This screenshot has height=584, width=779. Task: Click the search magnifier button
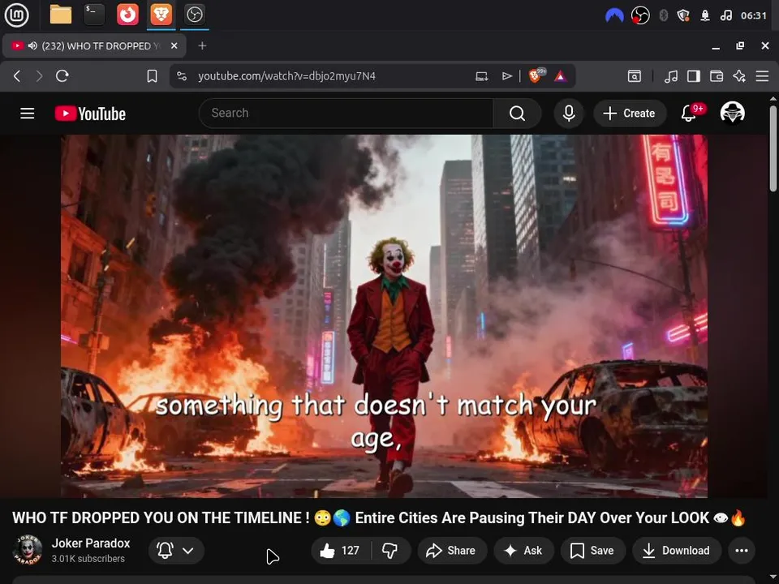point(517,114)
